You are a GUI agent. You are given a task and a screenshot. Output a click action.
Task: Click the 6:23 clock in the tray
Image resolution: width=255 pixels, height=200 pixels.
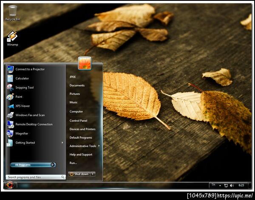click(241, 185)
